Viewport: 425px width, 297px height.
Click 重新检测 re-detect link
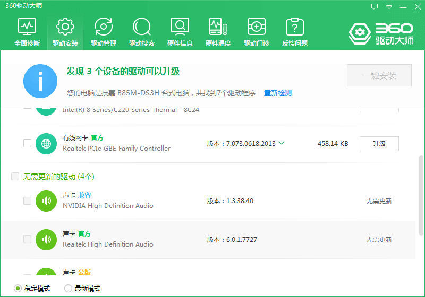pyautogui.click(x=278, y=93)
